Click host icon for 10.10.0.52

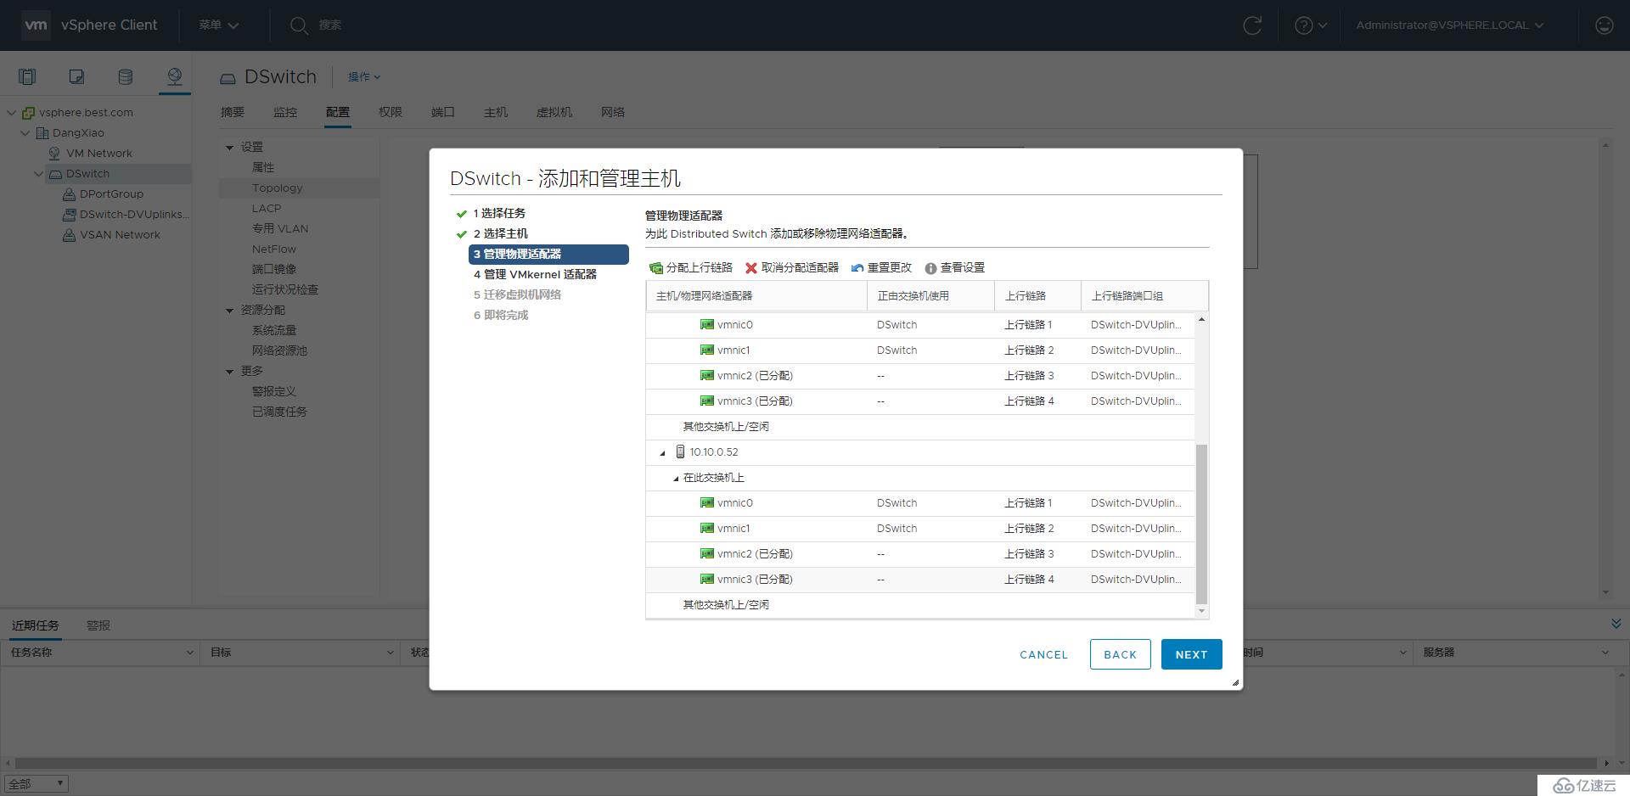(x=680, y=452)
